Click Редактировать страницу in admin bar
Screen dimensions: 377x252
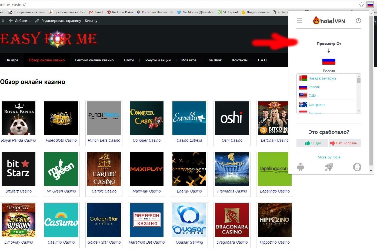click(58, 21)
